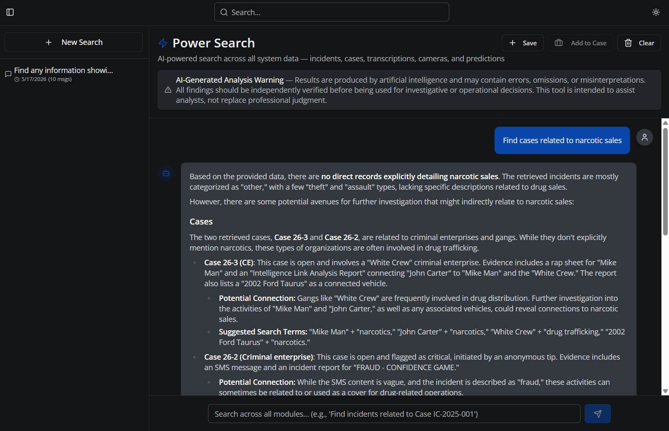669x431 pixels.
Task: Click scrollbar up arrow in chat
Action: tap(665, 123)
